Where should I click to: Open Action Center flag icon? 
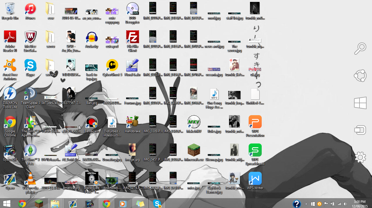(326, 204)
